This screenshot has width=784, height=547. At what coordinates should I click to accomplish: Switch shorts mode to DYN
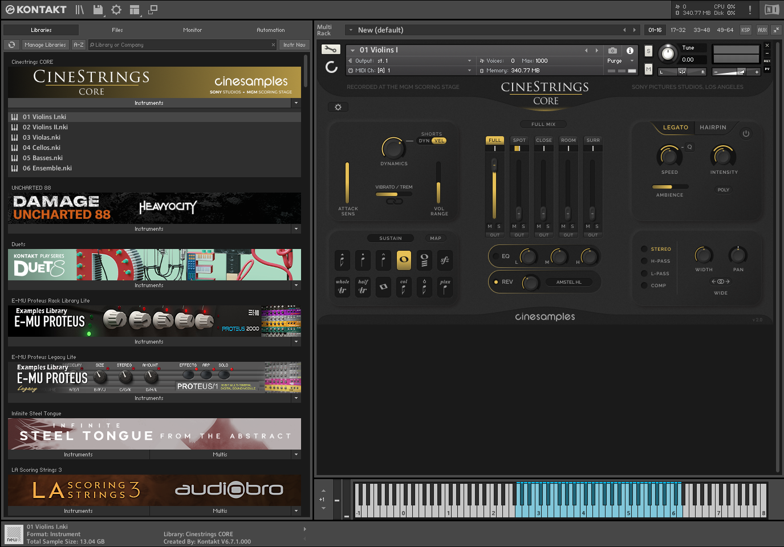tap(424, 141)
